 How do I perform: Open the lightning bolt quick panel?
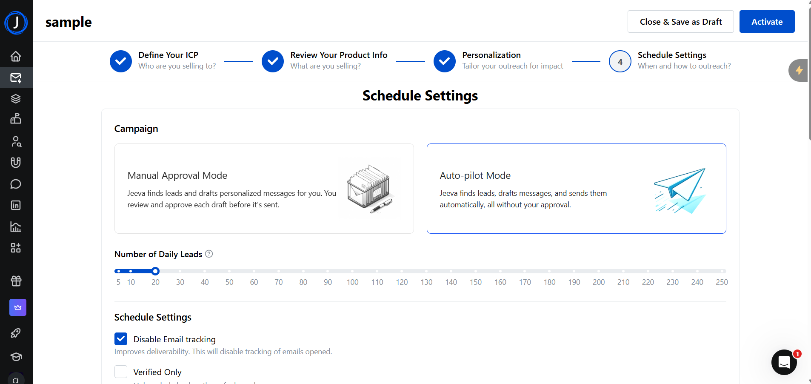click(799, 70)
